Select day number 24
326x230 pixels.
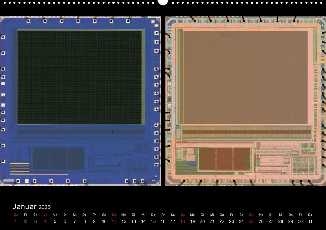click(x=241, y=221)
